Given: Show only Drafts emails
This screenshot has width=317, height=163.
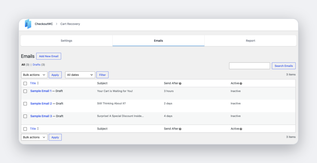Looking at the screenshot, I should click(x=37, y=65).
